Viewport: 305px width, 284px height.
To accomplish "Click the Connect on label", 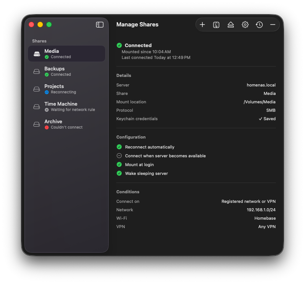I will [x=128, y=201].
